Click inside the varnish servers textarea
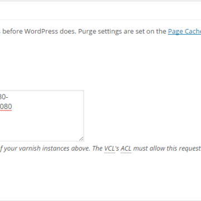This screenshot has height=201, width=201. [42, 116]
